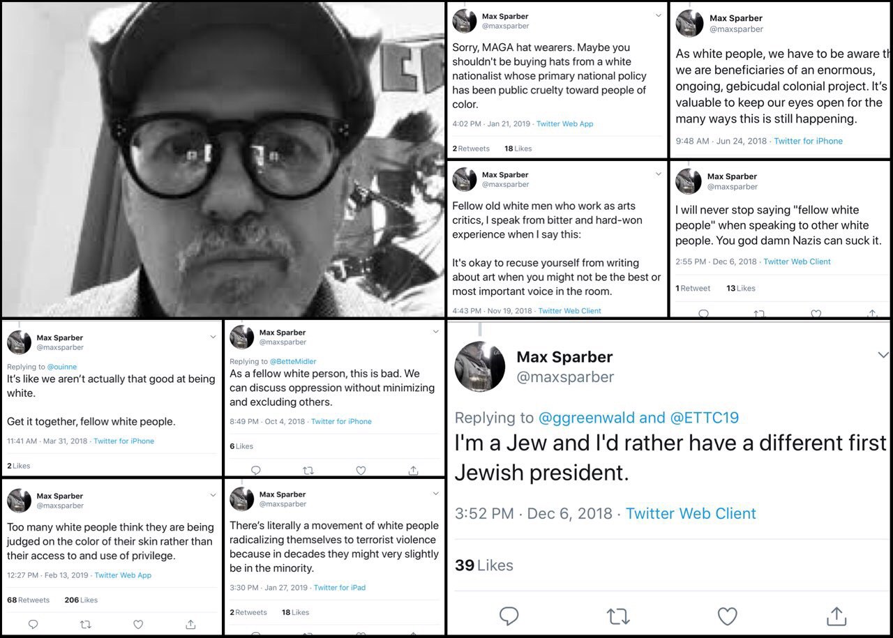Open the 39 Likes count on the large tweet

(x=483, y=565)
